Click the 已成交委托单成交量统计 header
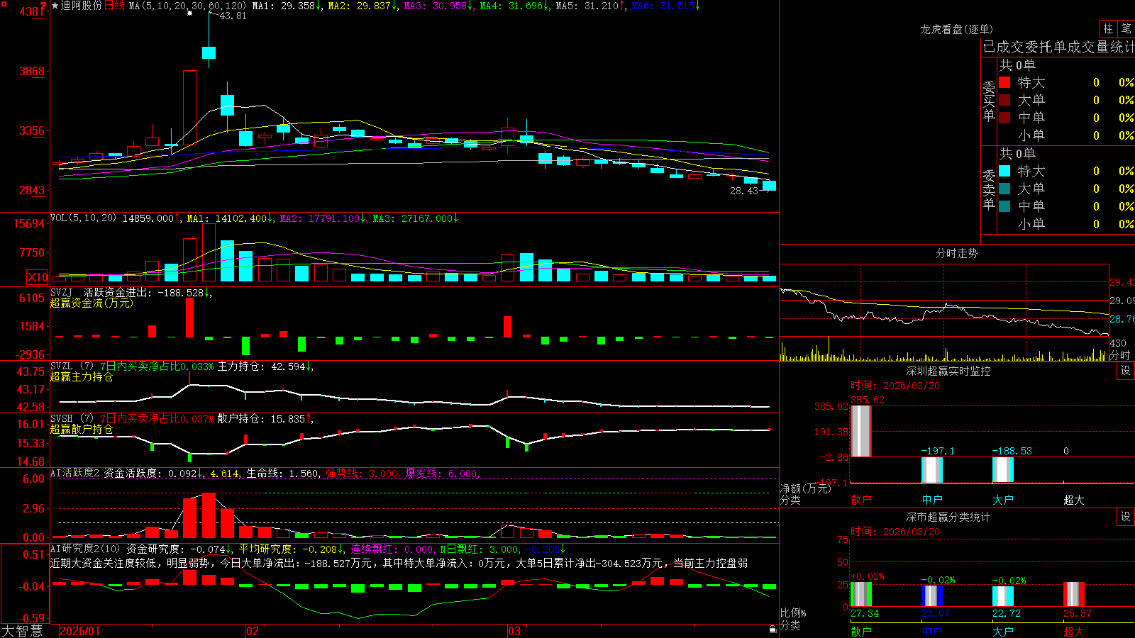 pyautogui.click(x=1058, y=47)
